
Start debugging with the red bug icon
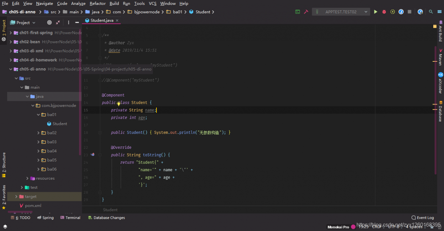tap(384, 12)
